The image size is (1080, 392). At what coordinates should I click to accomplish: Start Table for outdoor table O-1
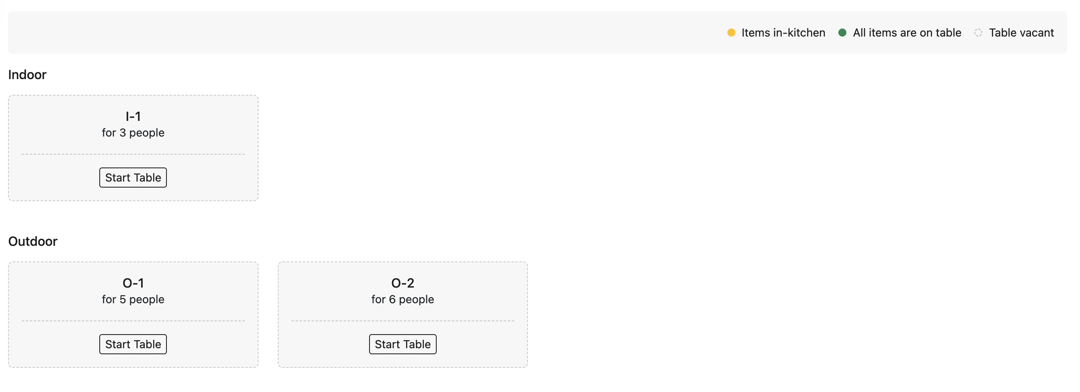coord(133,344)
